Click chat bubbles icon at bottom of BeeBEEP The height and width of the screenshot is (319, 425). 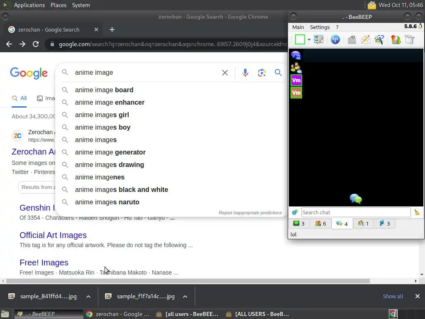(x=356, y=199)
